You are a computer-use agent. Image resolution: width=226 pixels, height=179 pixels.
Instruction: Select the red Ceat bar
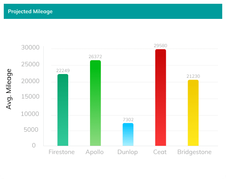pos(160,97)
